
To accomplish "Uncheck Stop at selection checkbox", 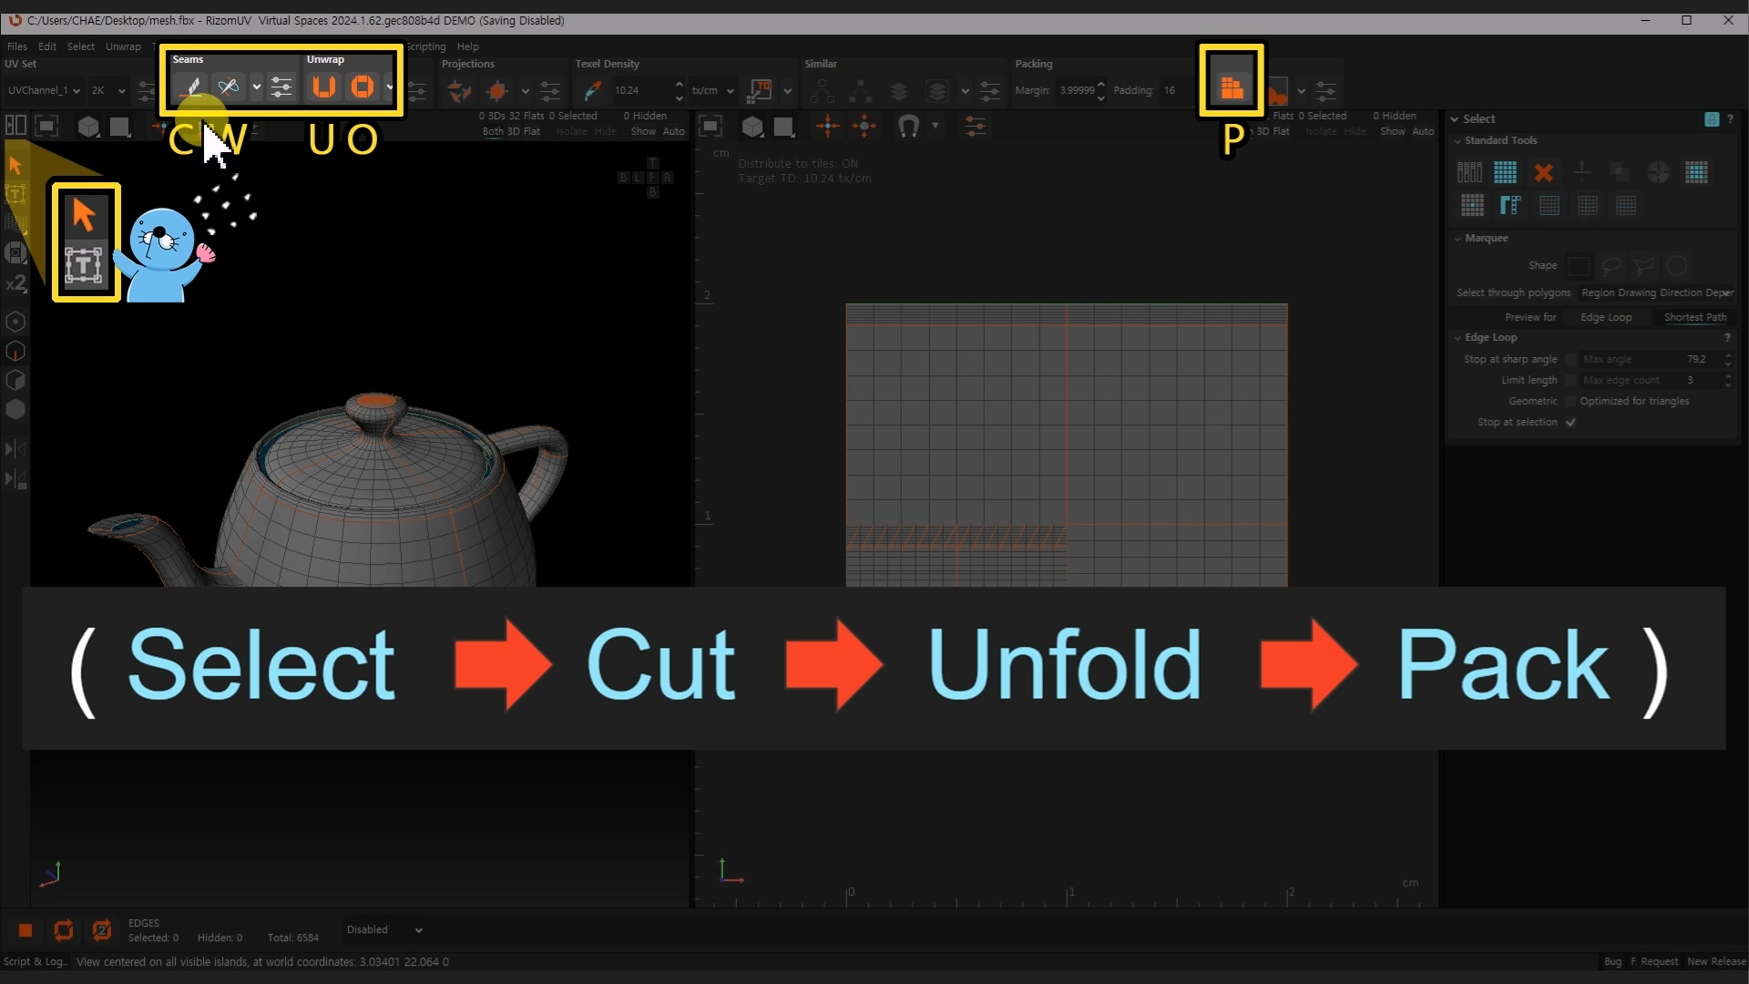I will tap(1570, 423).
